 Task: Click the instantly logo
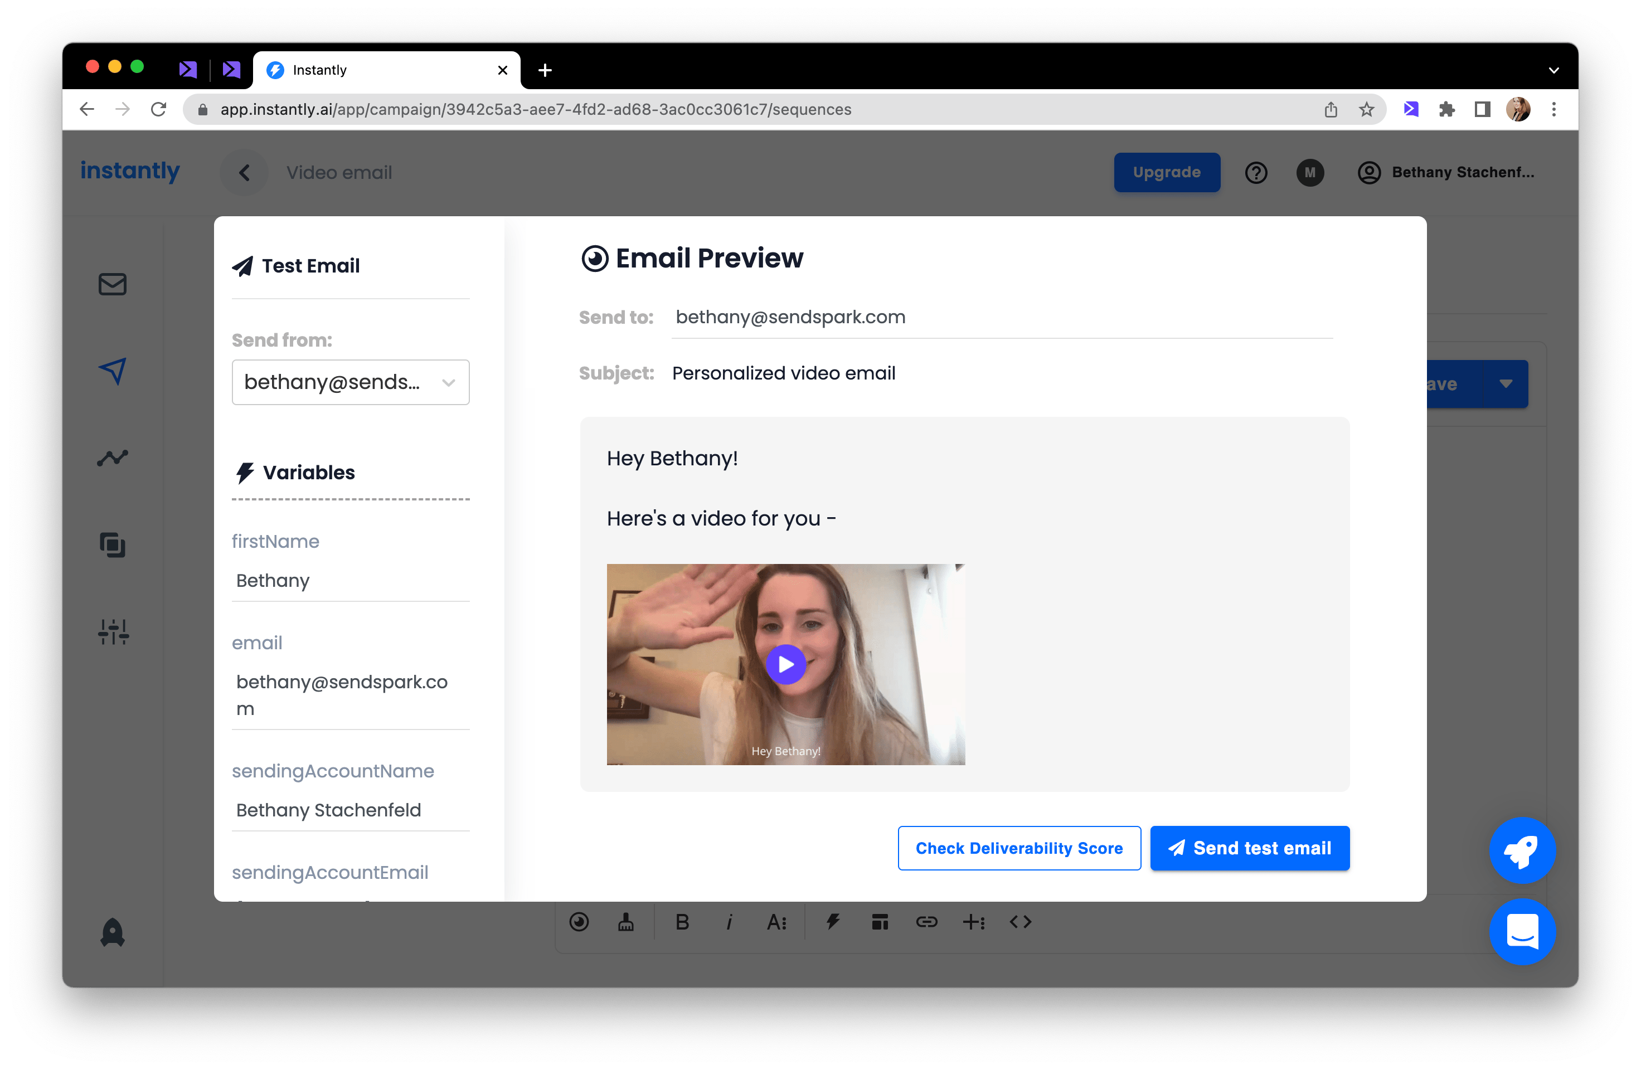pos(130,171)
